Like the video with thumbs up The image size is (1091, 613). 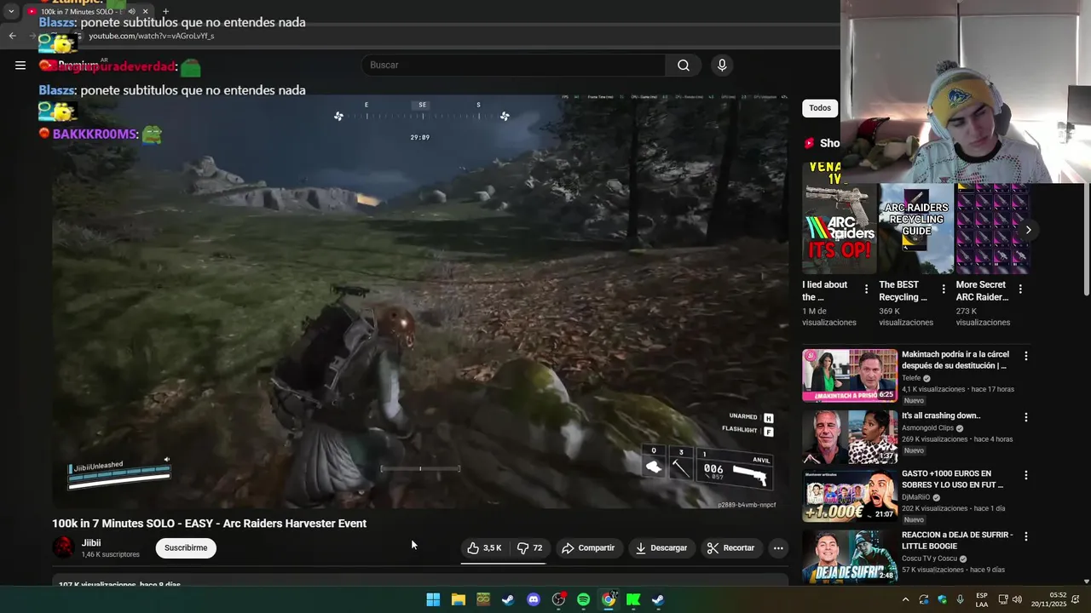[484, 548]
